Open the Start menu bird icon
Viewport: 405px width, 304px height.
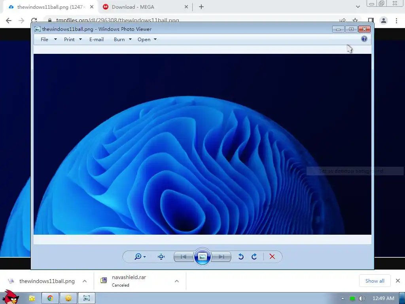[x=11, y=297]
